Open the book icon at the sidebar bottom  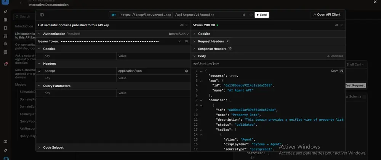point(5,142)
